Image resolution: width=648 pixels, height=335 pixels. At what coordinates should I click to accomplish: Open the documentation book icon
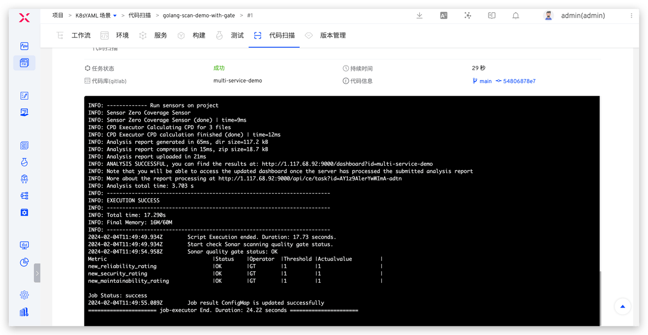click(491, 16)
